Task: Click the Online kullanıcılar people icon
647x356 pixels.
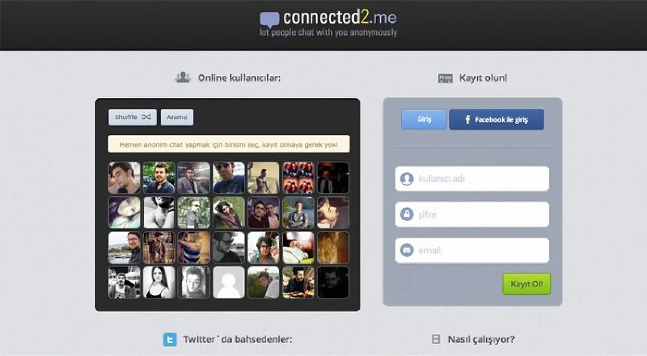Action: [x=183, y=78]
